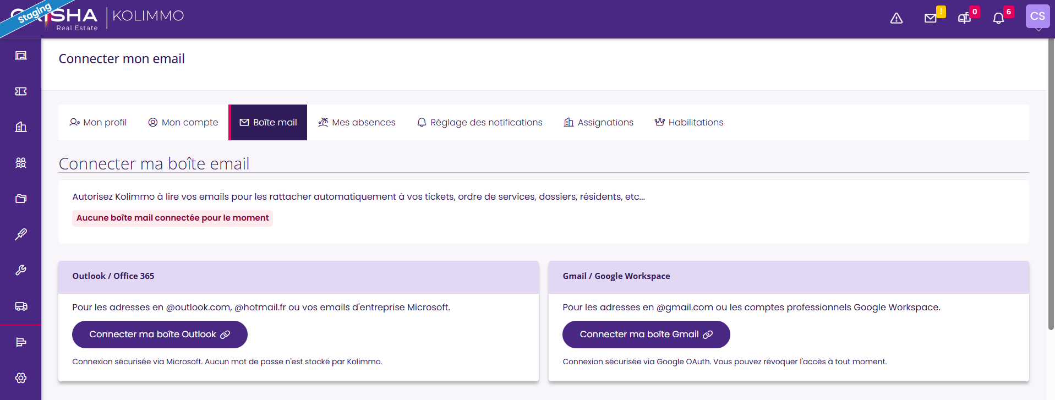
Task: Click the warning triangle icon in header
Action: 897,19
